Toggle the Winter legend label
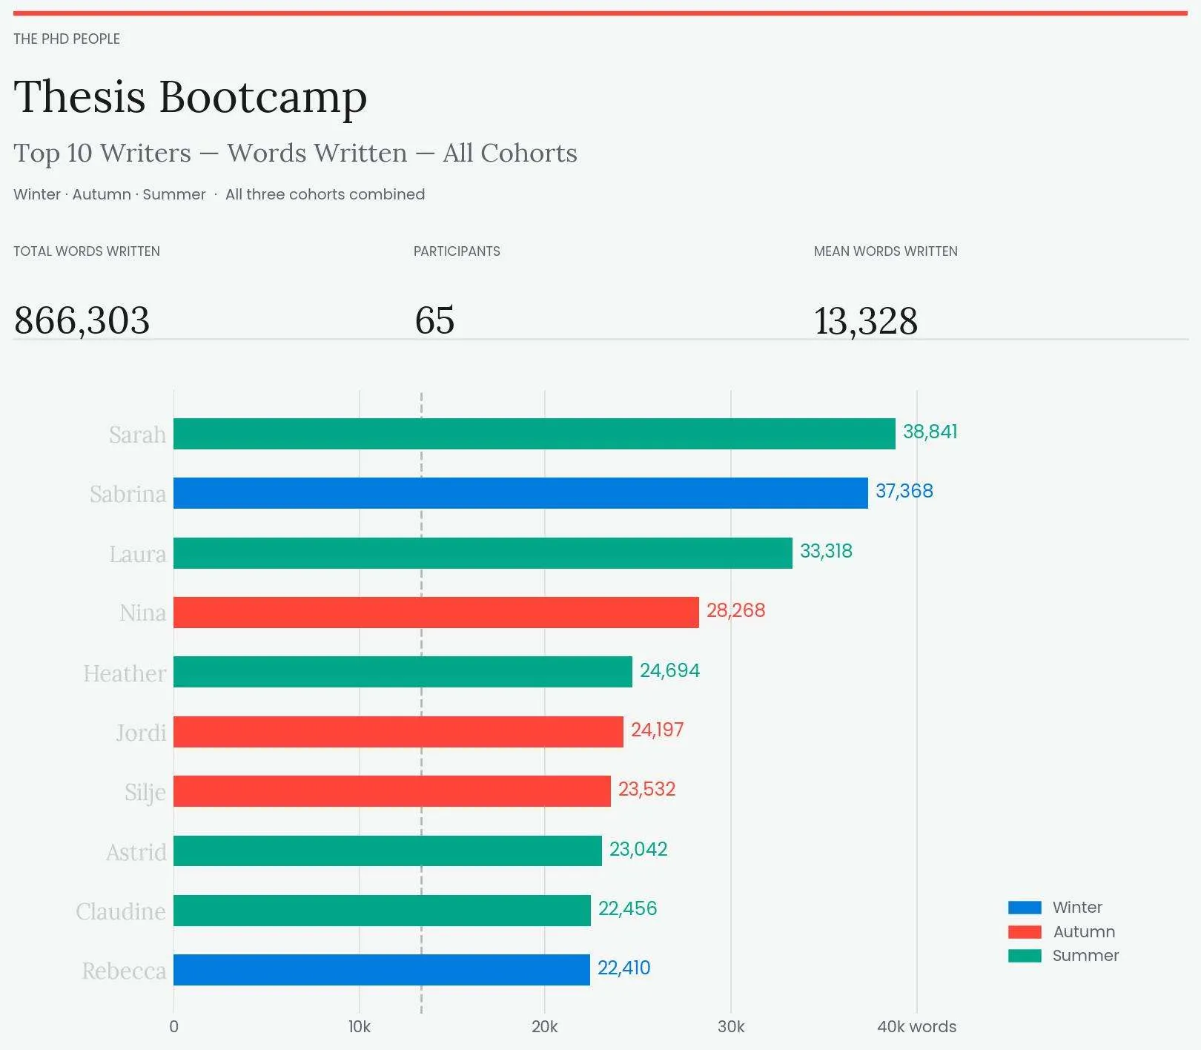This screenshot has width=1201, height=1050. coord(1077,908)
